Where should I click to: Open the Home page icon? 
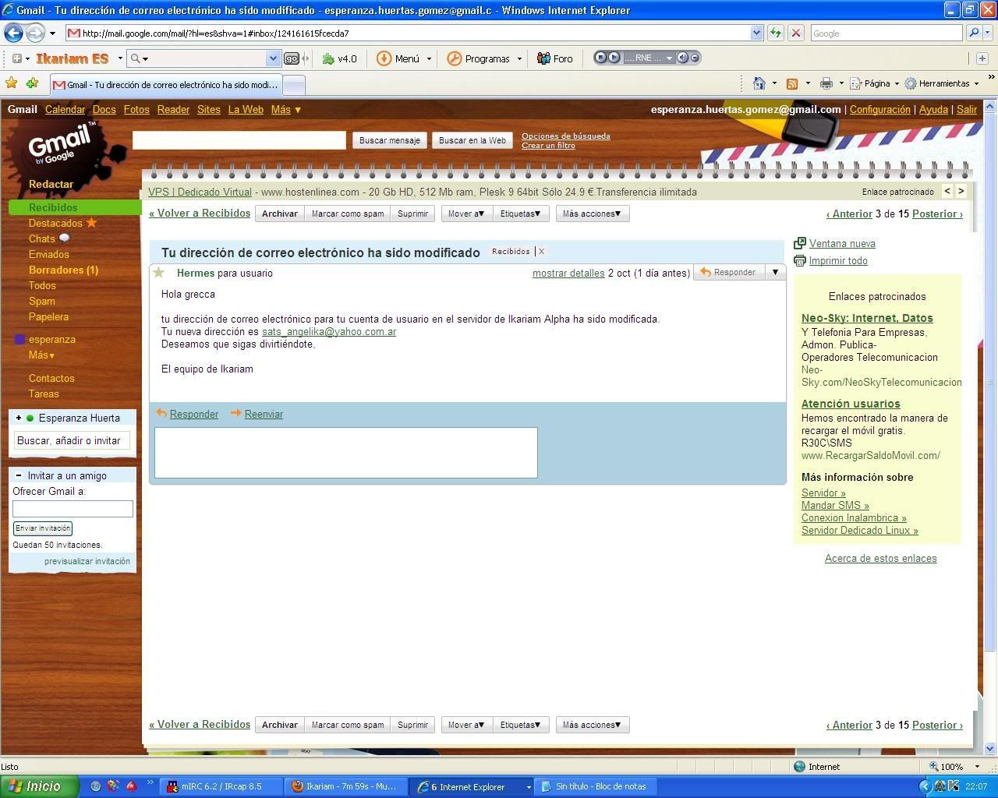[759, 83]
